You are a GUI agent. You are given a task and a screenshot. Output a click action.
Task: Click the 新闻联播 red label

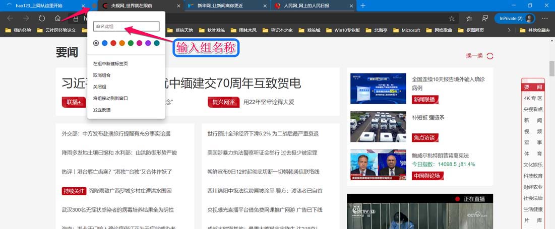point(425,100)
